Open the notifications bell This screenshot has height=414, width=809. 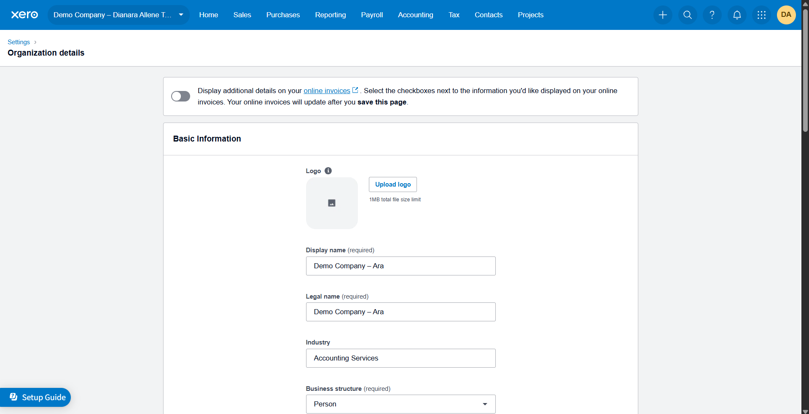(737, 15)
